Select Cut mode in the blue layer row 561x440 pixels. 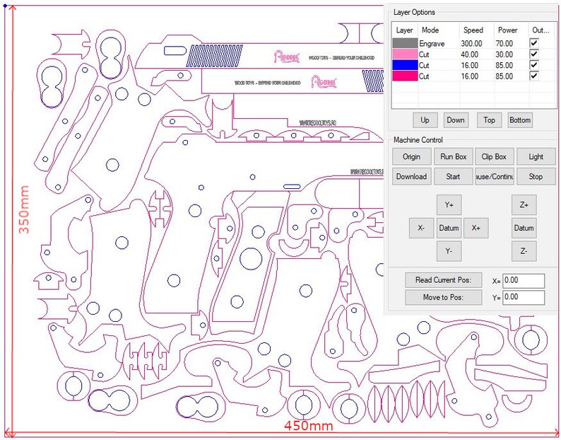coord(424,65)
